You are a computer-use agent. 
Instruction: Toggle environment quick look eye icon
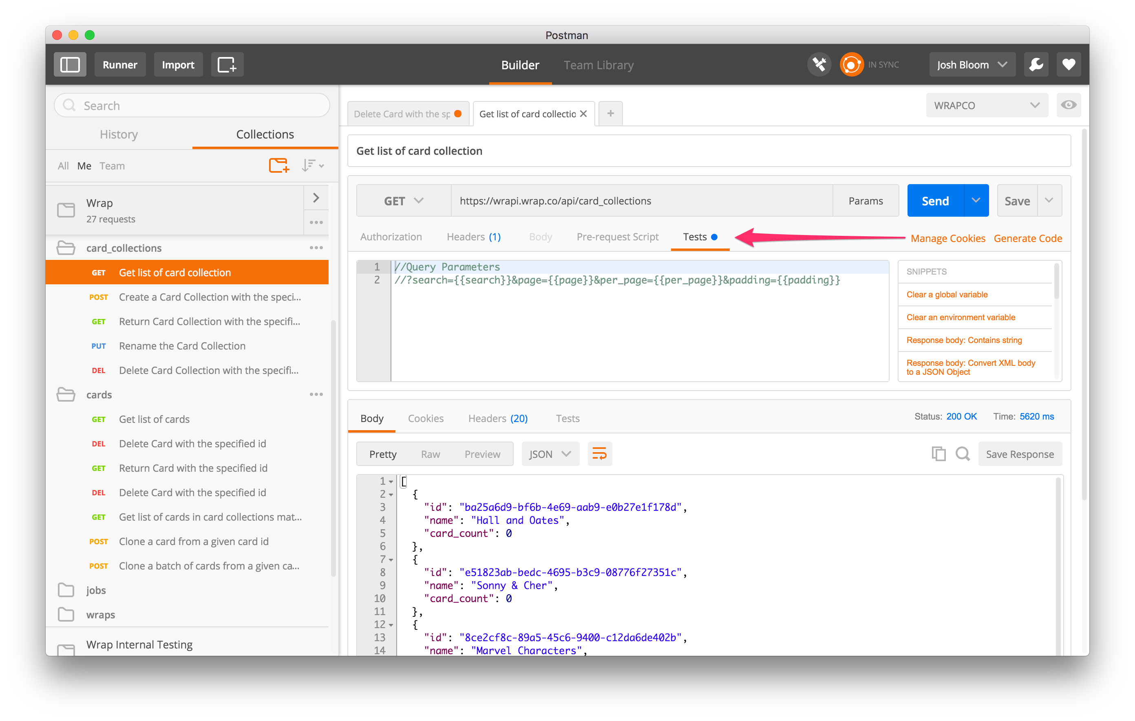(1069, 105)
